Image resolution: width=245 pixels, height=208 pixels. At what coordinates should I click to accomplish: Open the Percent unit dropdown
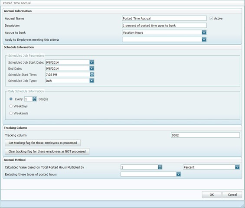(237, 167)
